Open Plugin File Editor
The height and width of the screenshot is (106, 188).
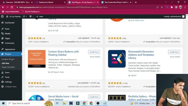point(8,67)
